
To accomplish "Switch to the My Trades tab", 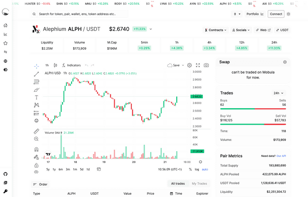I will (x=199, y=184).
